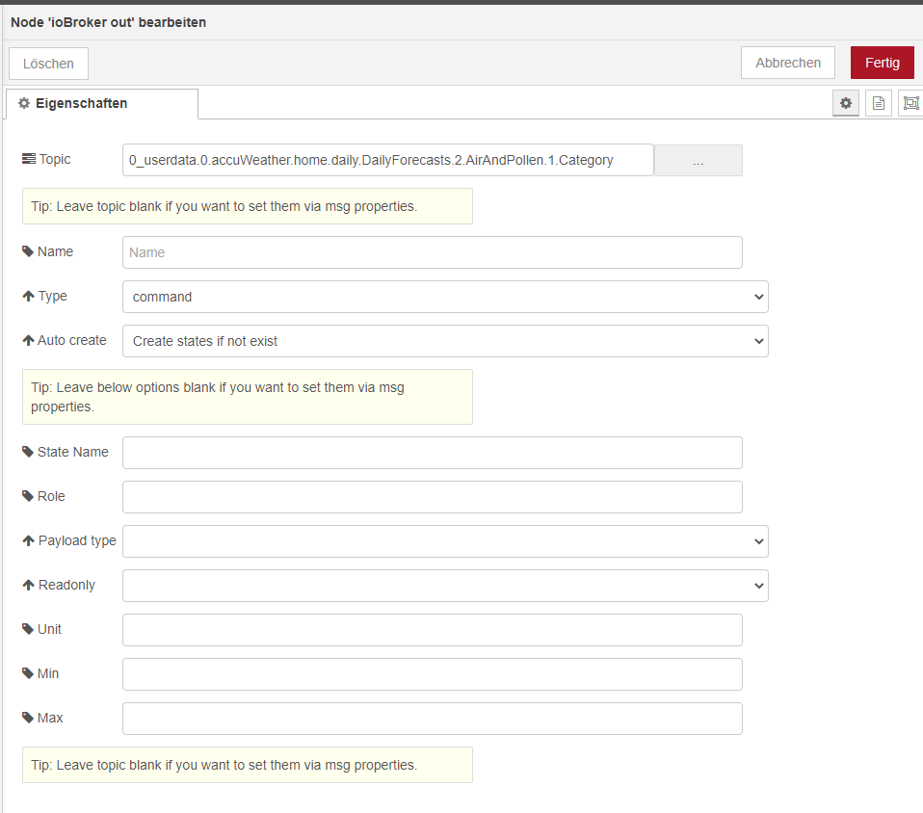Click the arrow icon beside Type
The width and height of the screenshot is (923, 813).
pos(28,296)
